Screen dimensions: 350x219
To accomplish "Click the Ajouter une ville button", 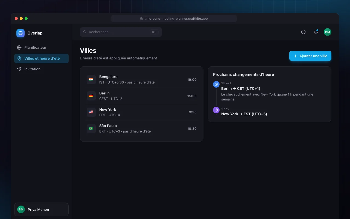I will click(x=310, y=56).
